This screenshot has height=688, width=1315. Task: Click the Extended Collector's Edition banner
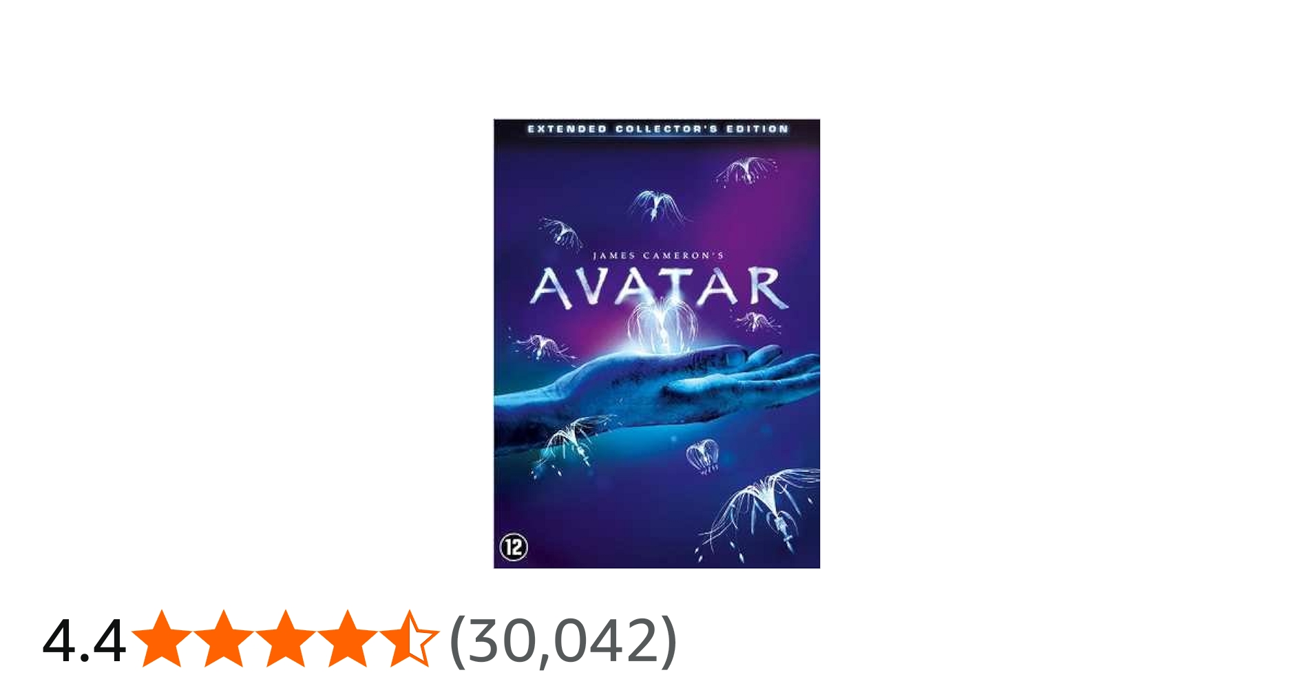(657, 129)
